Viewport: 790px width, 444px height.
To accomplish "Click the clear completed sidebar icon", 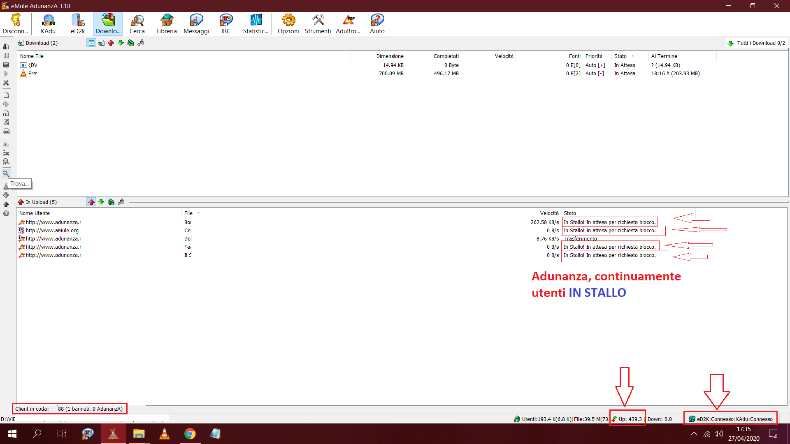I will [x=6, y=153].
